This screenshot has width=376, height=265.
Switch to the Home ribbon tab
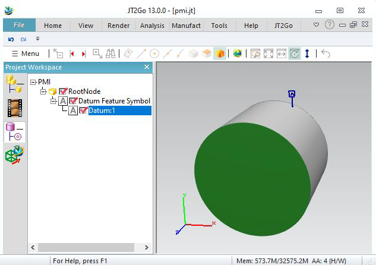point(53,26)
